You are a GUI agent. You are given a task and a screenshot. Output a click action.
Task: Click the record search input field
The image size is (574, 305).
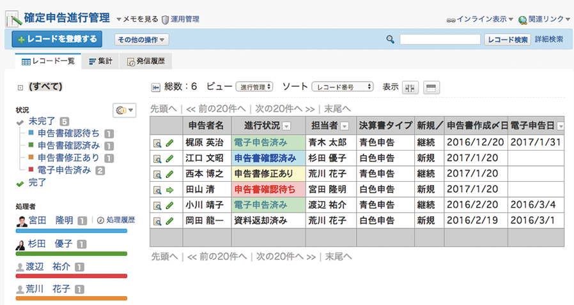click(440, 40)
